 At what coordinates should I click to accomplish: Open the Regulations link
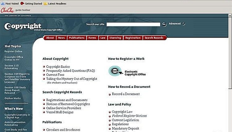(x=120, y=124)
